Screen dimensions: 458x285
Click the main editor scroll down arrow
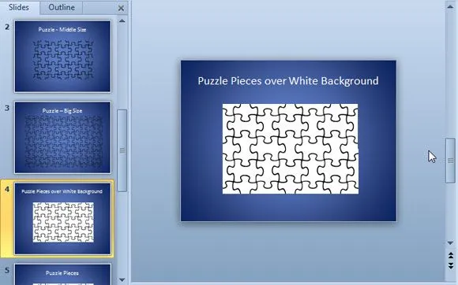[450, 242]
